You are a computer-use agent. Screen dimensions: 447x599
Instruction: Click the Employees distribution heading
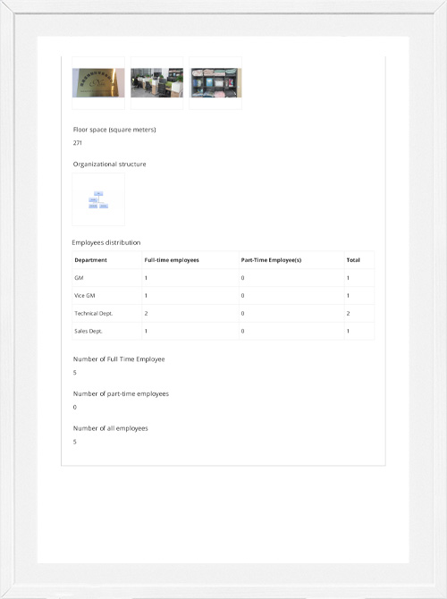point(106,242)
